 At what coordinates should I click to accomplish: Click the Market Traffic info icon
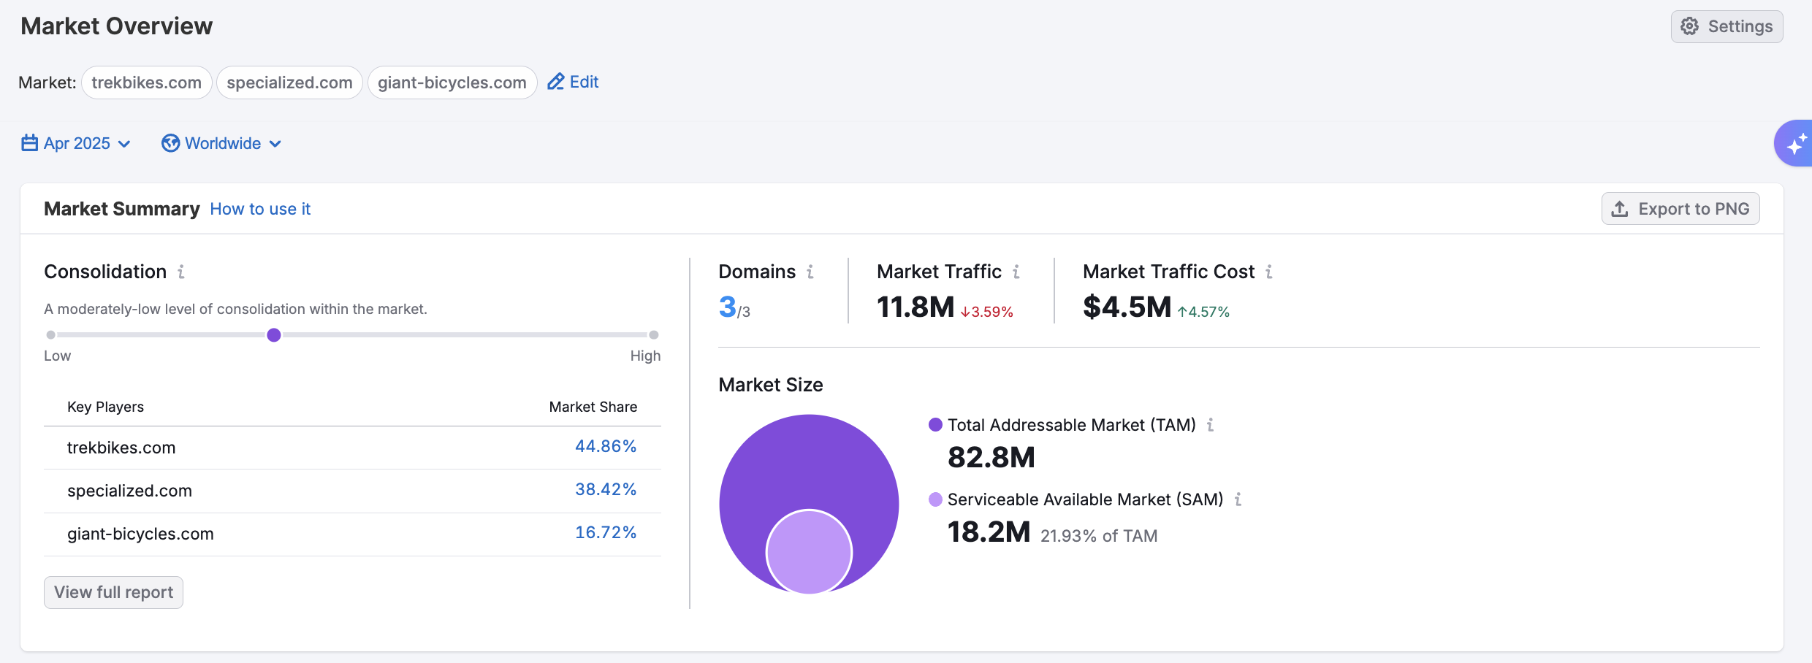click(1016, 272)
